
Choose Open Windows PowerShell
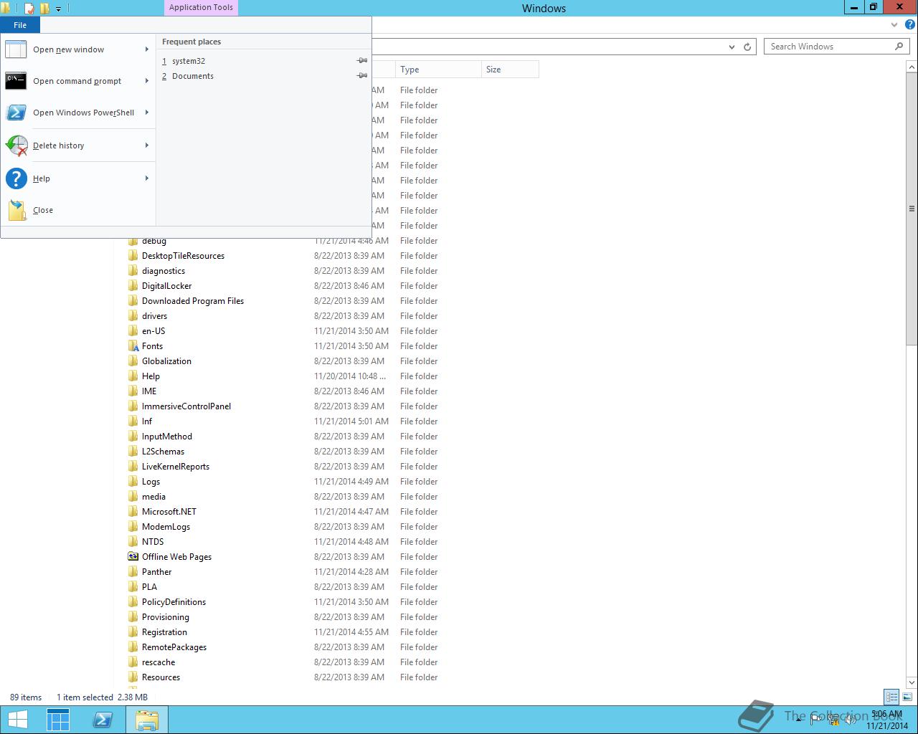click(x=78, y=113)
